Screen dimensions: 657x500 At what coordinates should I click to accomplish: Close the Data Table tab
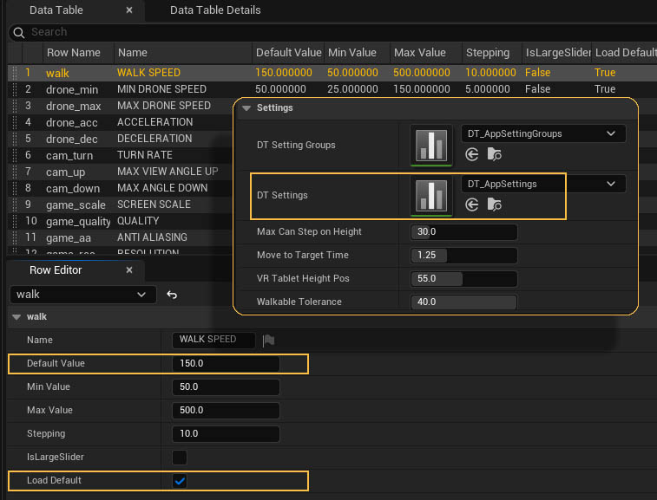[x=129, y=10]
